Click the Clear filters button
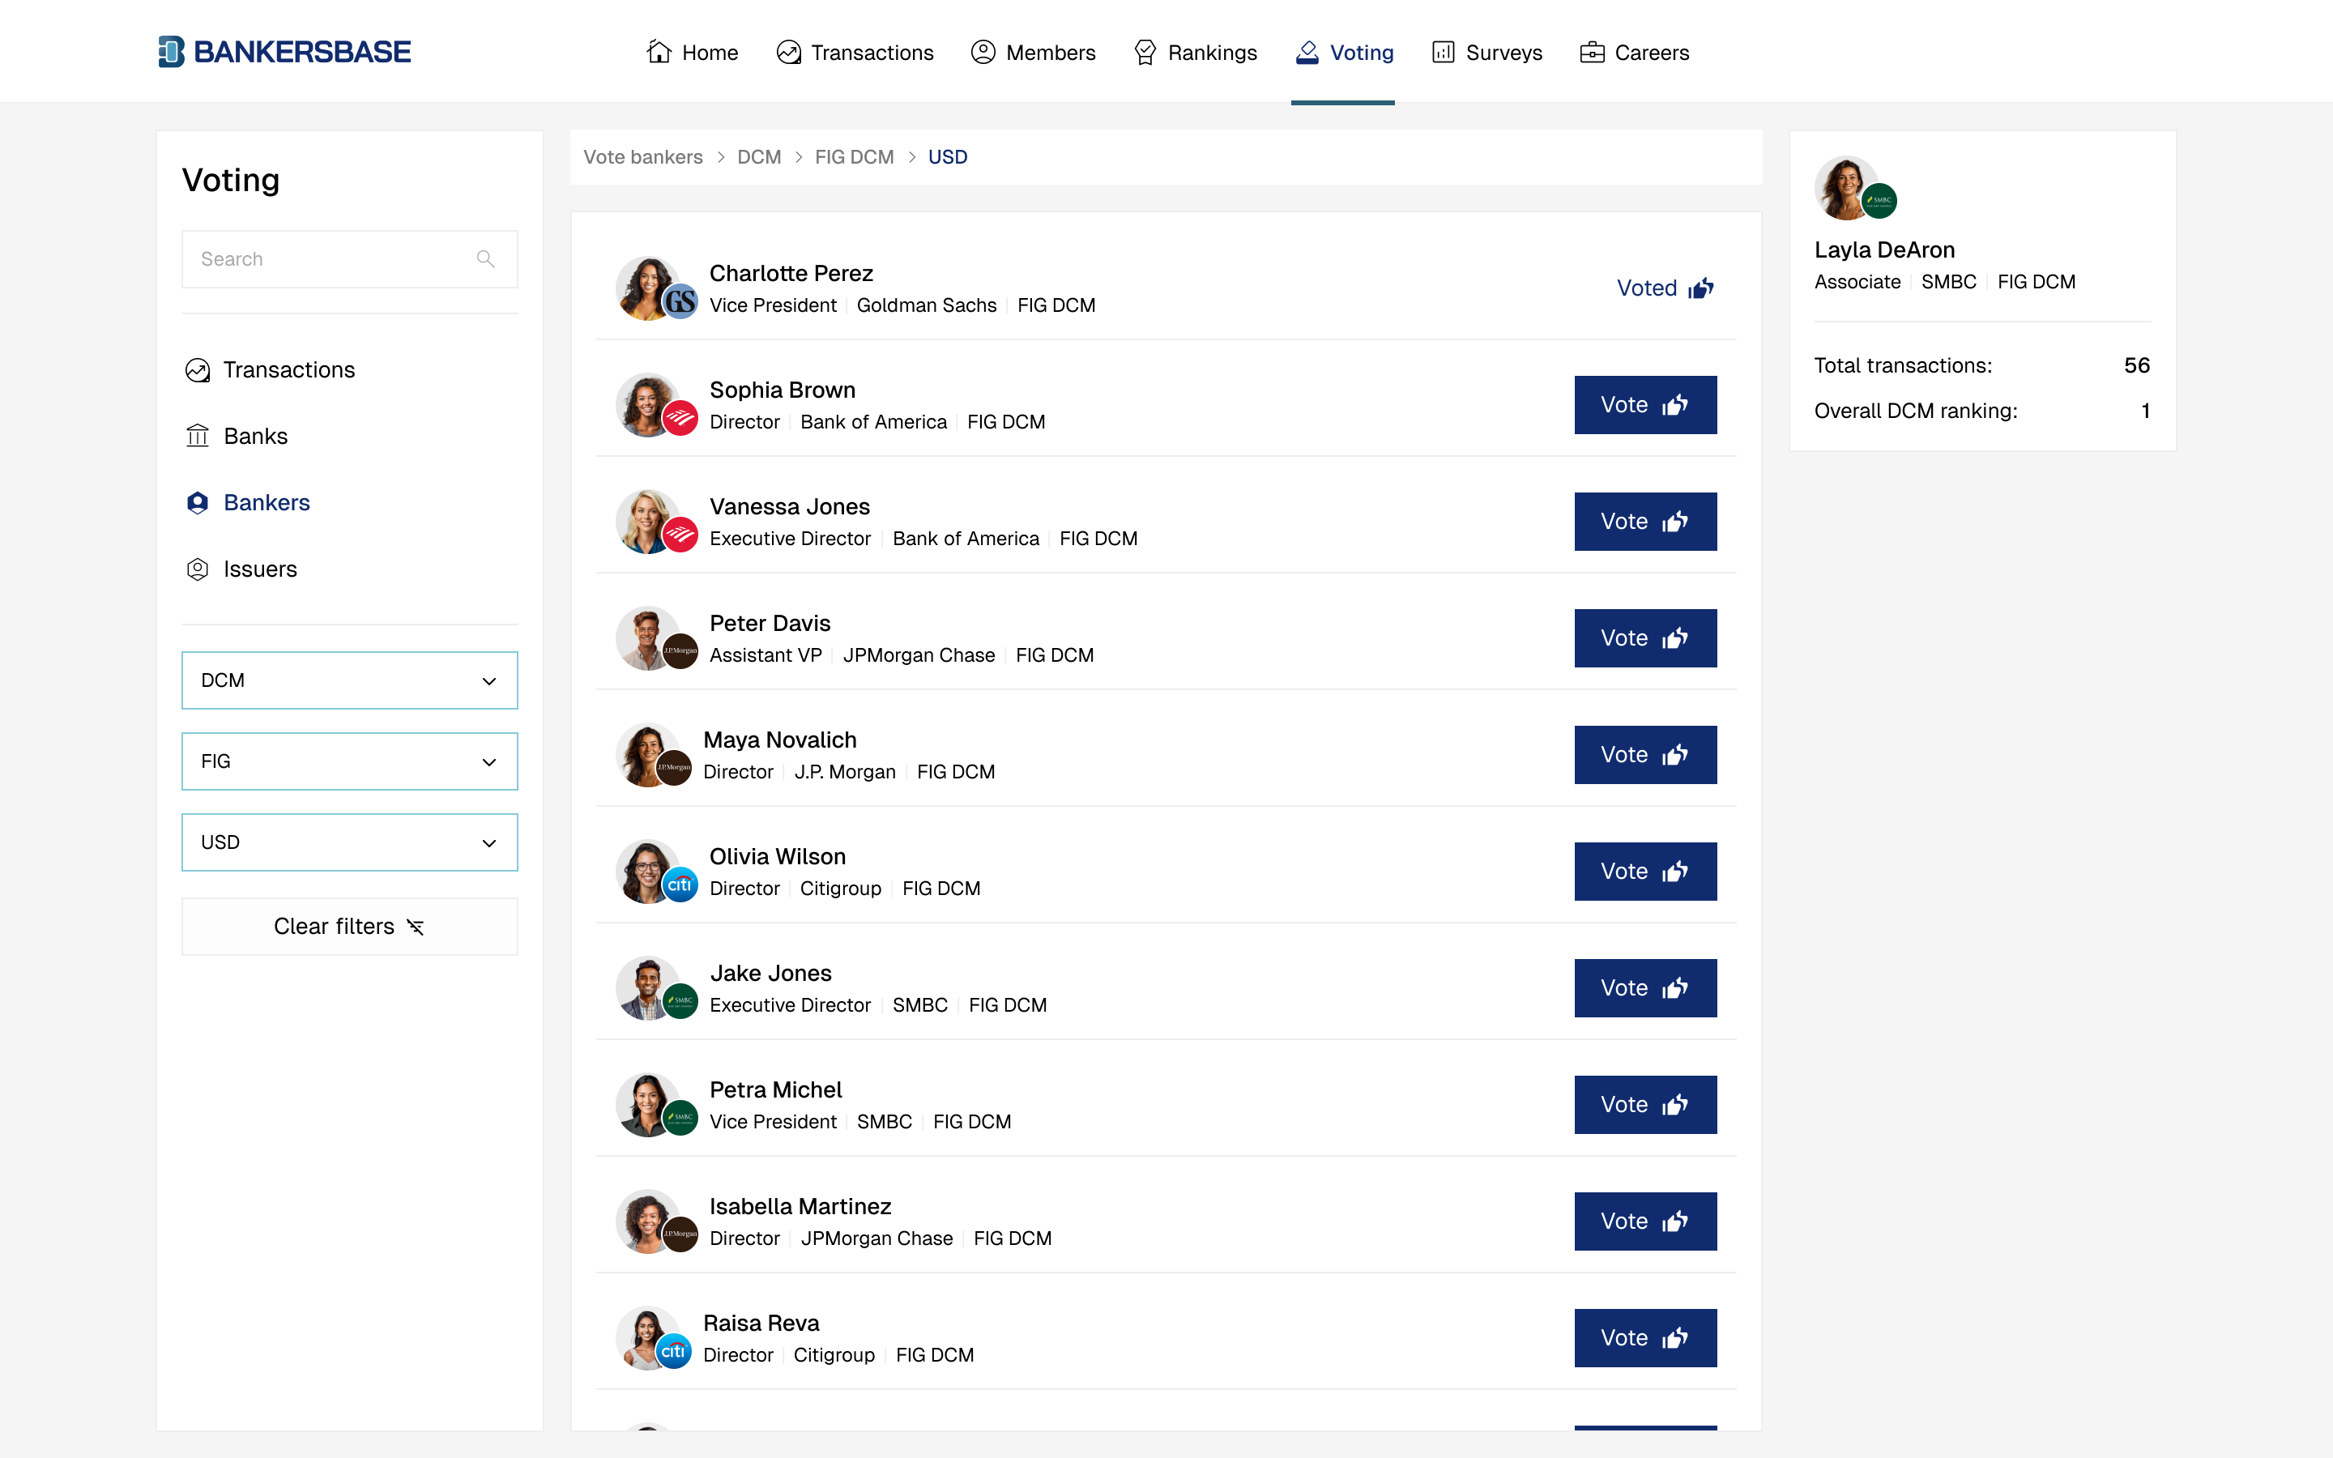 pyautogui.click(x=350, y=927)
